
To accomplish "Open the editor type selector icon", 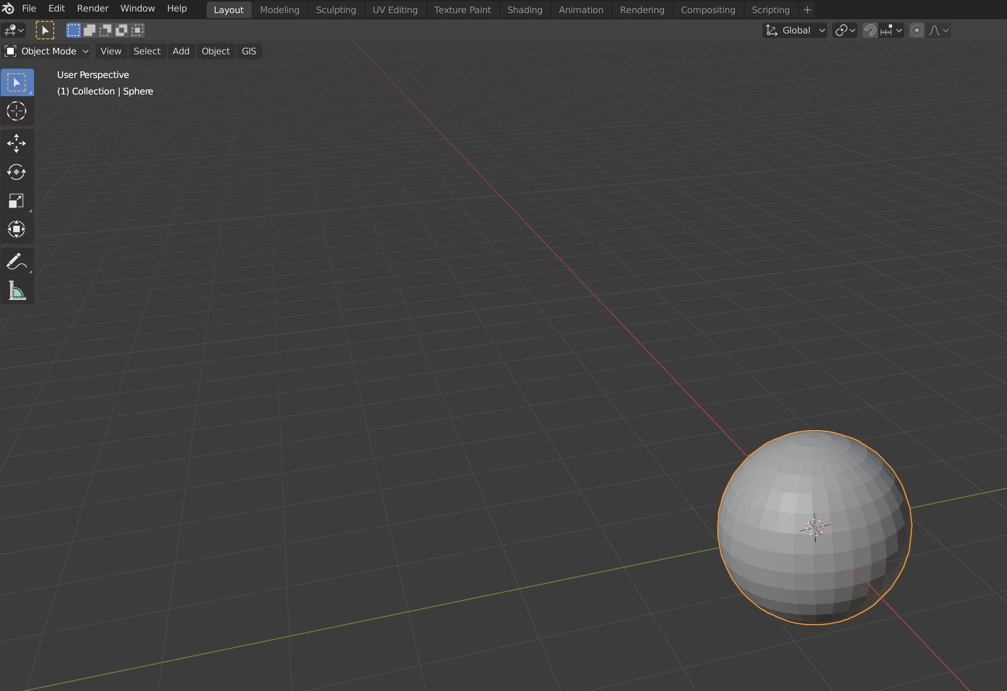I will tap(13, 30).
